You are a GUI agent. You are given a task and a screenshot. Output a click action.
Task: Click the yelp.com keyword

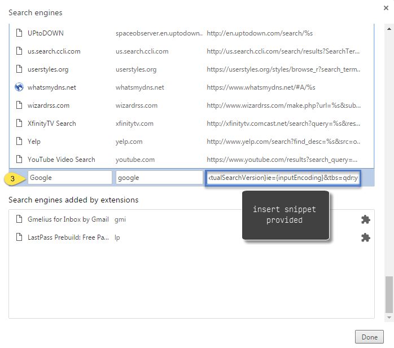pyautogui.click(x=129, y=142)
